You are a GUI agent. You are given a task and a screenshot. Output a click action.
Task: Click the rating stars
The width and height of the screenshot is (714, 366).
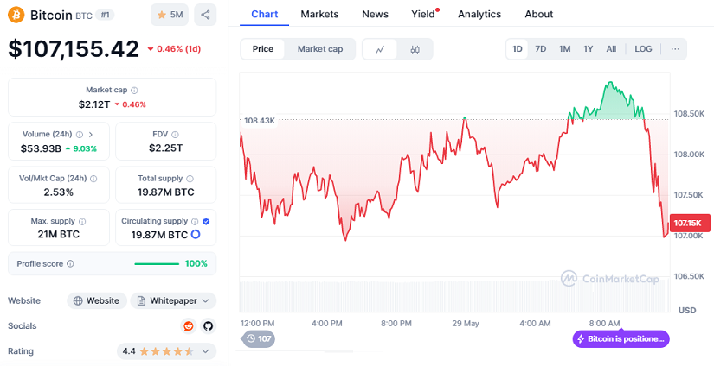coord(167,351)
